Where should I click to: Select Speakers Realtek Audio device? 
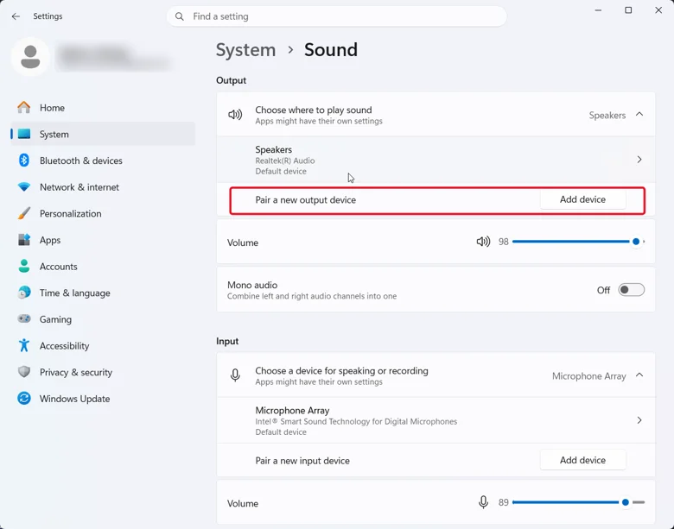(436, 160)
